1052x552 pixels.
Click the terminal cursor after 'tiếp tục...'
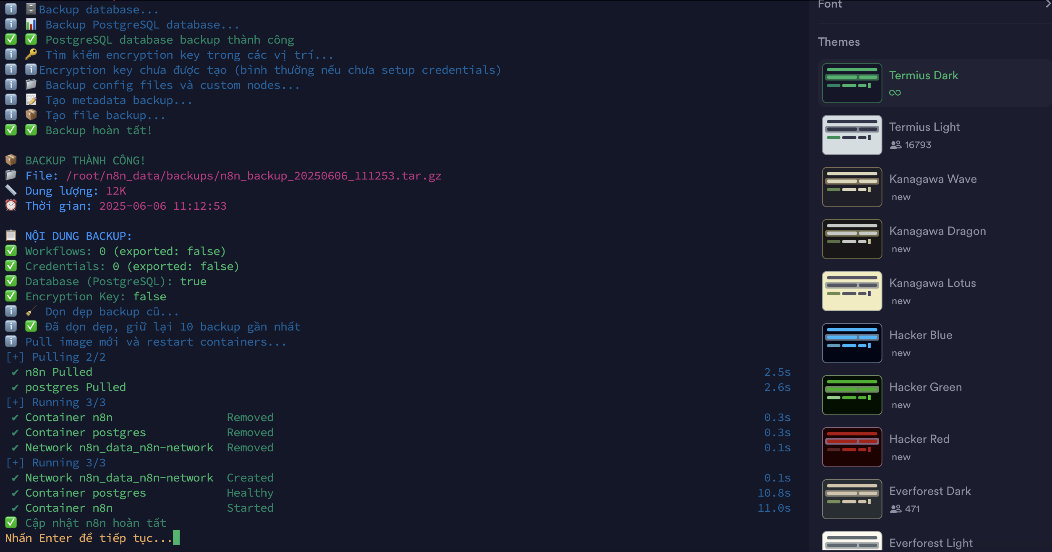click(176, 538)
